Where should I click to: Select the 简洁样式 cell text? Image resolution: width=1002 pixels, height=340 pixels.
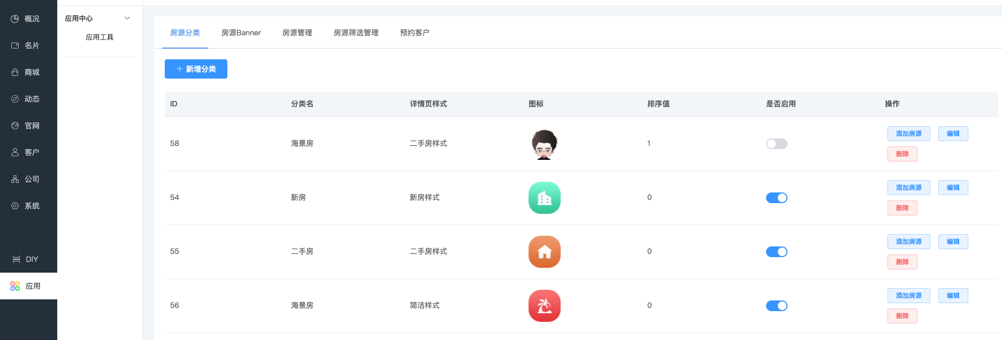click(425, 305)
